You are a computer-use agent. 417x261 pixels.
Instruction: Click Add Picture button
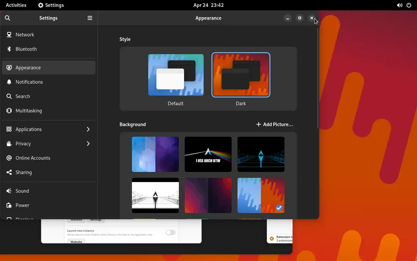275,124
